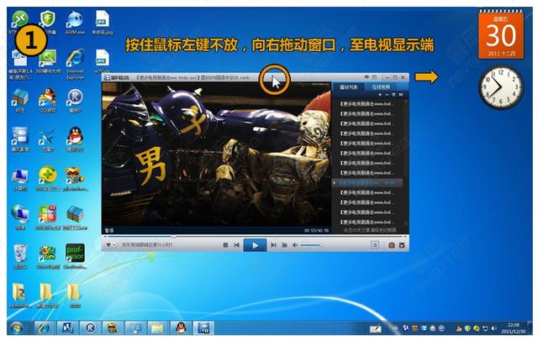Stop the video with the Stop button
The image size is (538, 345).
point(224,245)
